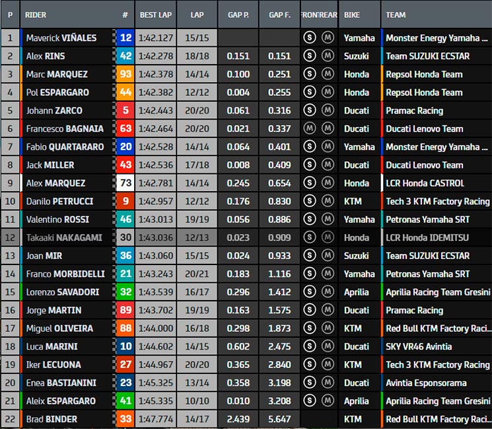Click front tyre S icon in Aleix Espargaro row

(x=309, y=401)
